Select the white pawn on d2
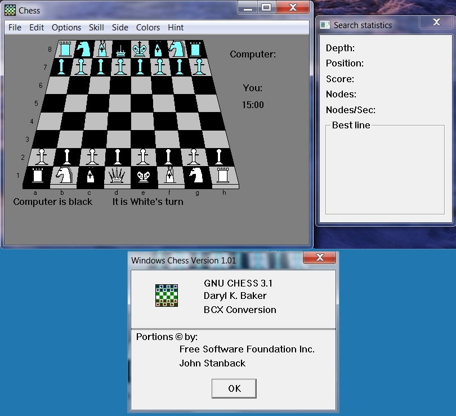Viewport: 456px width, 416px height. [118, 157]
